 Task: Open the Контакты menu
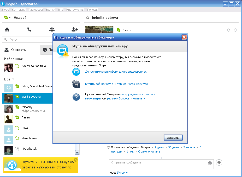[x=19, y=10]
